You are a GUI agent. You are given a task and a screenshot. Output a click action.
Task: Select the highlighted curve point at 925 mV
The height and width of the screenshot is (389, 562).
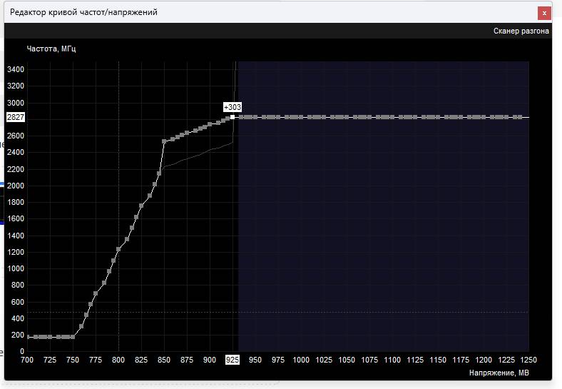click(233, 117)
